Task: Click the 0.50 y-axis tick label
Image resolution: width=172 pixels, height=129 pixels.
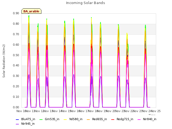Action: coord(16,55)
